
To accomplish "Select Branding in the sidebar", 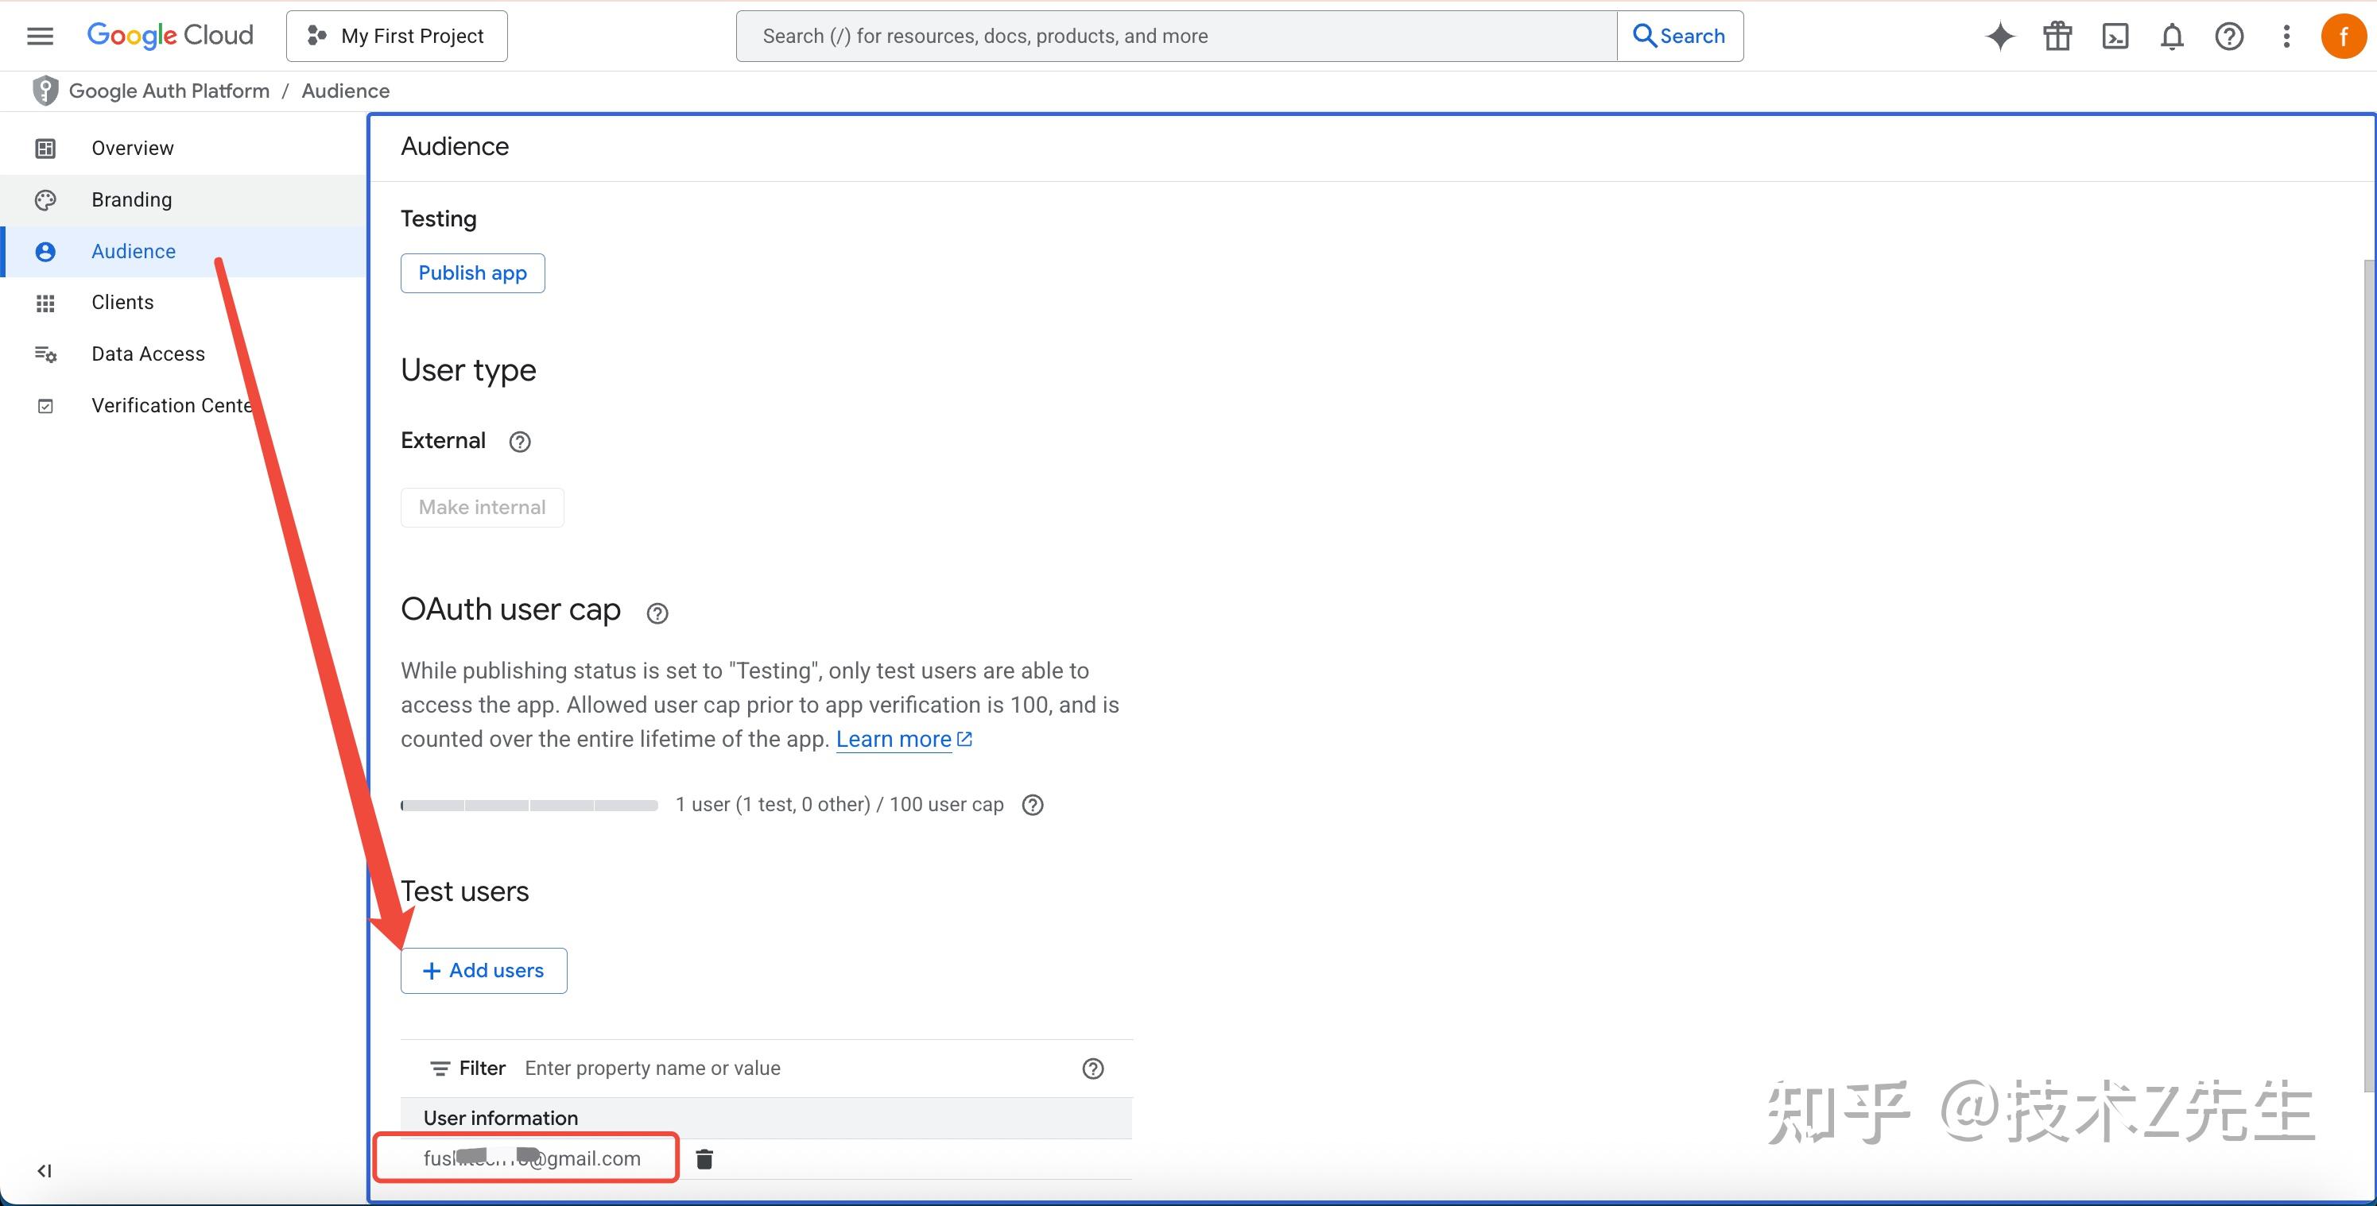I will pyautogui.click(x=131, y=199).
